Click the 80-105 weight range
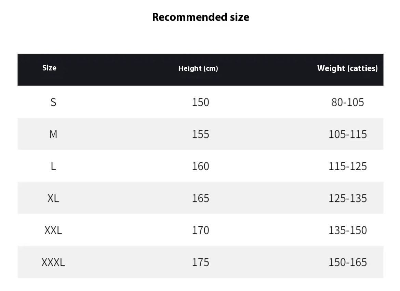400x291 pixels. tap(347, 102)
